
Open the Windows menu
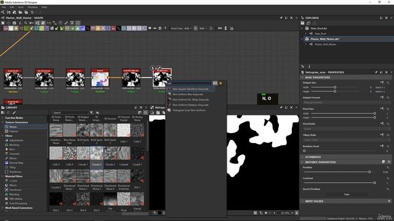click(x=33, y=7)
